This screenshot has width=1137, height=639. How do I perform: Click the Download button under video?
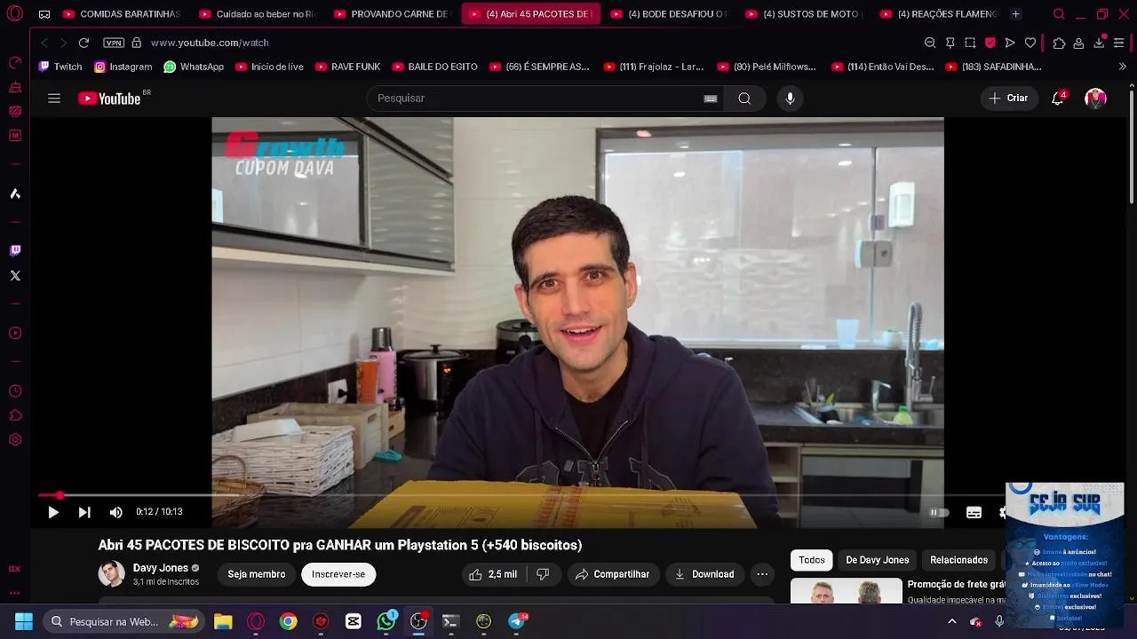pos(704,574)
